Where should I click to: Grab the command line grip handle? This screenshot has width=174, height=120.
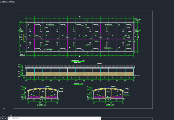1,118
